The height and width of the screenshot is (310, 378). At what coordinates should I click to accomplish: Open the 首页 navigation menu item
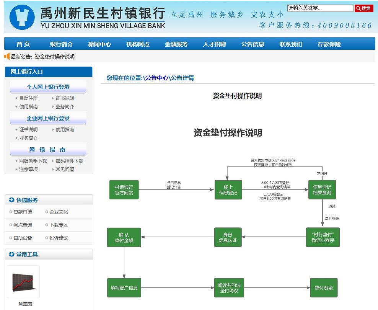(23, 44)
